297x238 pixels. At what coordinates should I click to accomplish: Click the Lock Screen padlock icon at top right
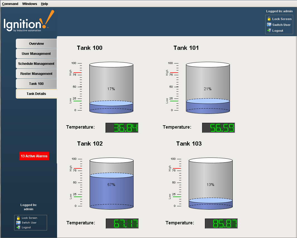point(269,19)
